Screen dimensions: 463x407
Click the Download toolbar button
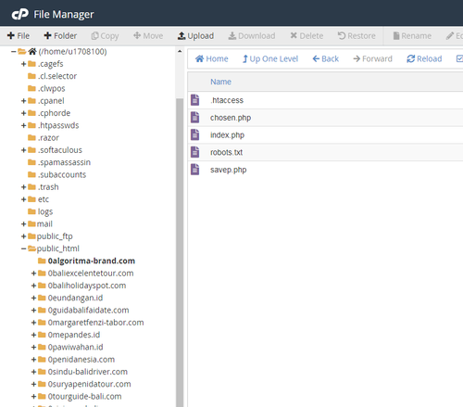tap(252, 36)
